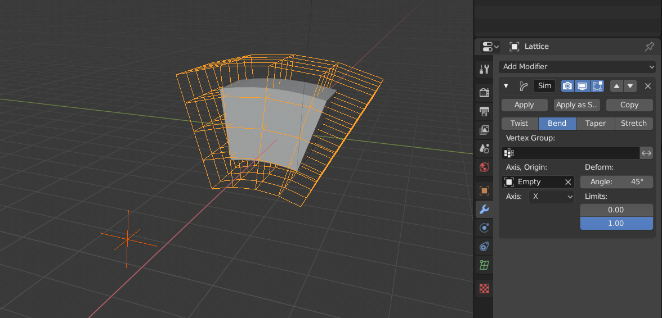
Task: Open the editor type dropdown
Action: tap(490, 46)
